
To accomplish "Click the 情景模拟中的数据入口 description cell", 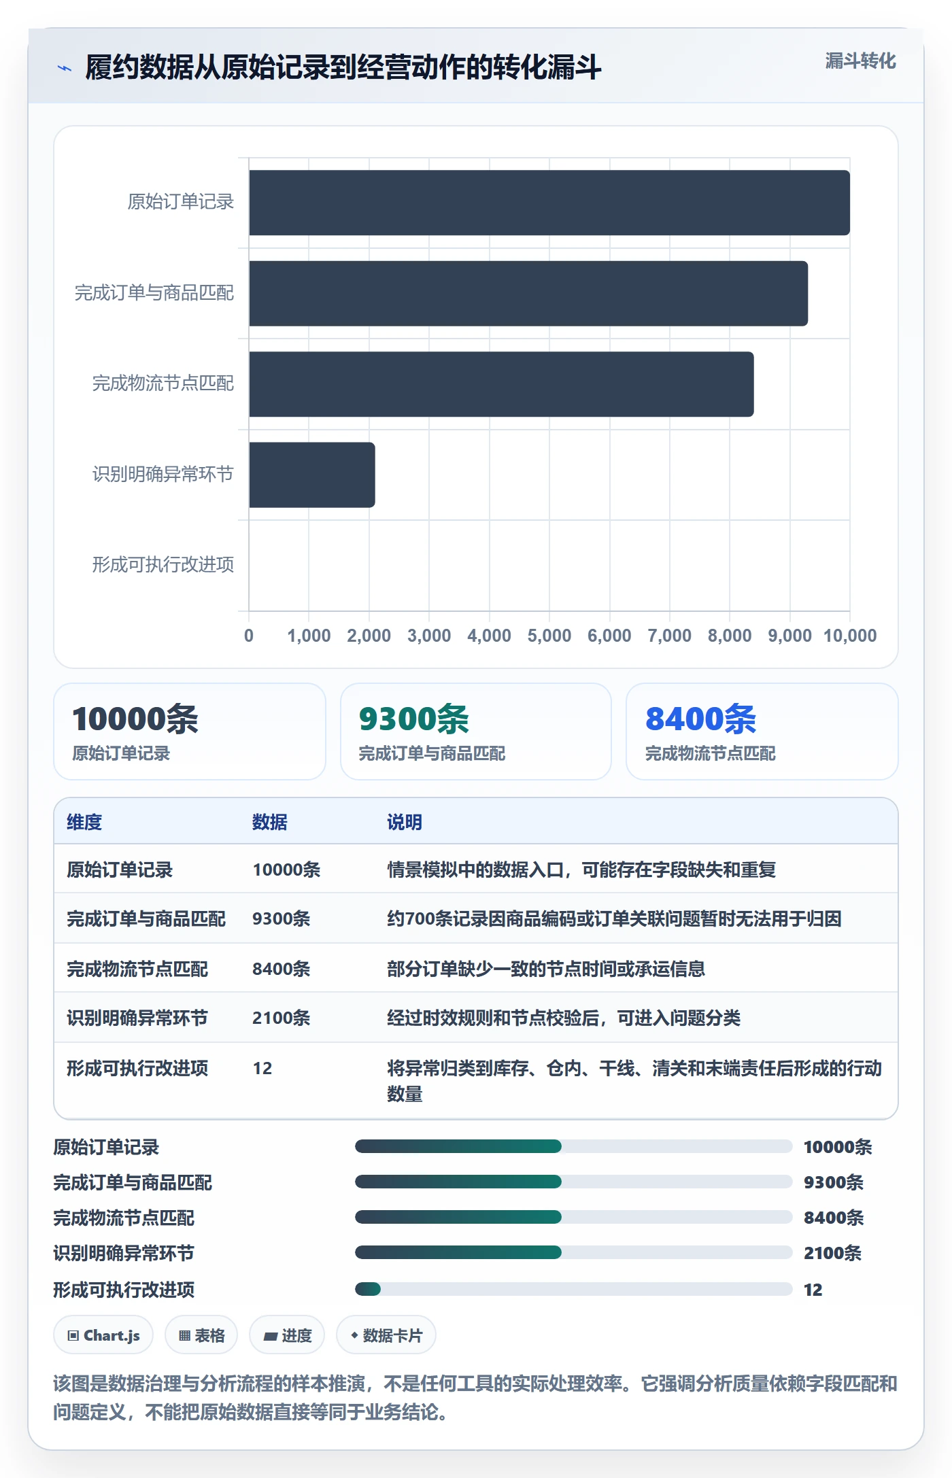I will (581, 870).
